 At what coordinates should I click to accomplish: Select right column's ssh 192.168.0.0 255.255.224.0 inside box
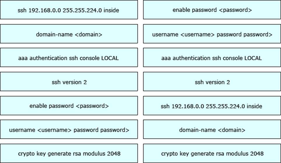click(x=212, y=106)
